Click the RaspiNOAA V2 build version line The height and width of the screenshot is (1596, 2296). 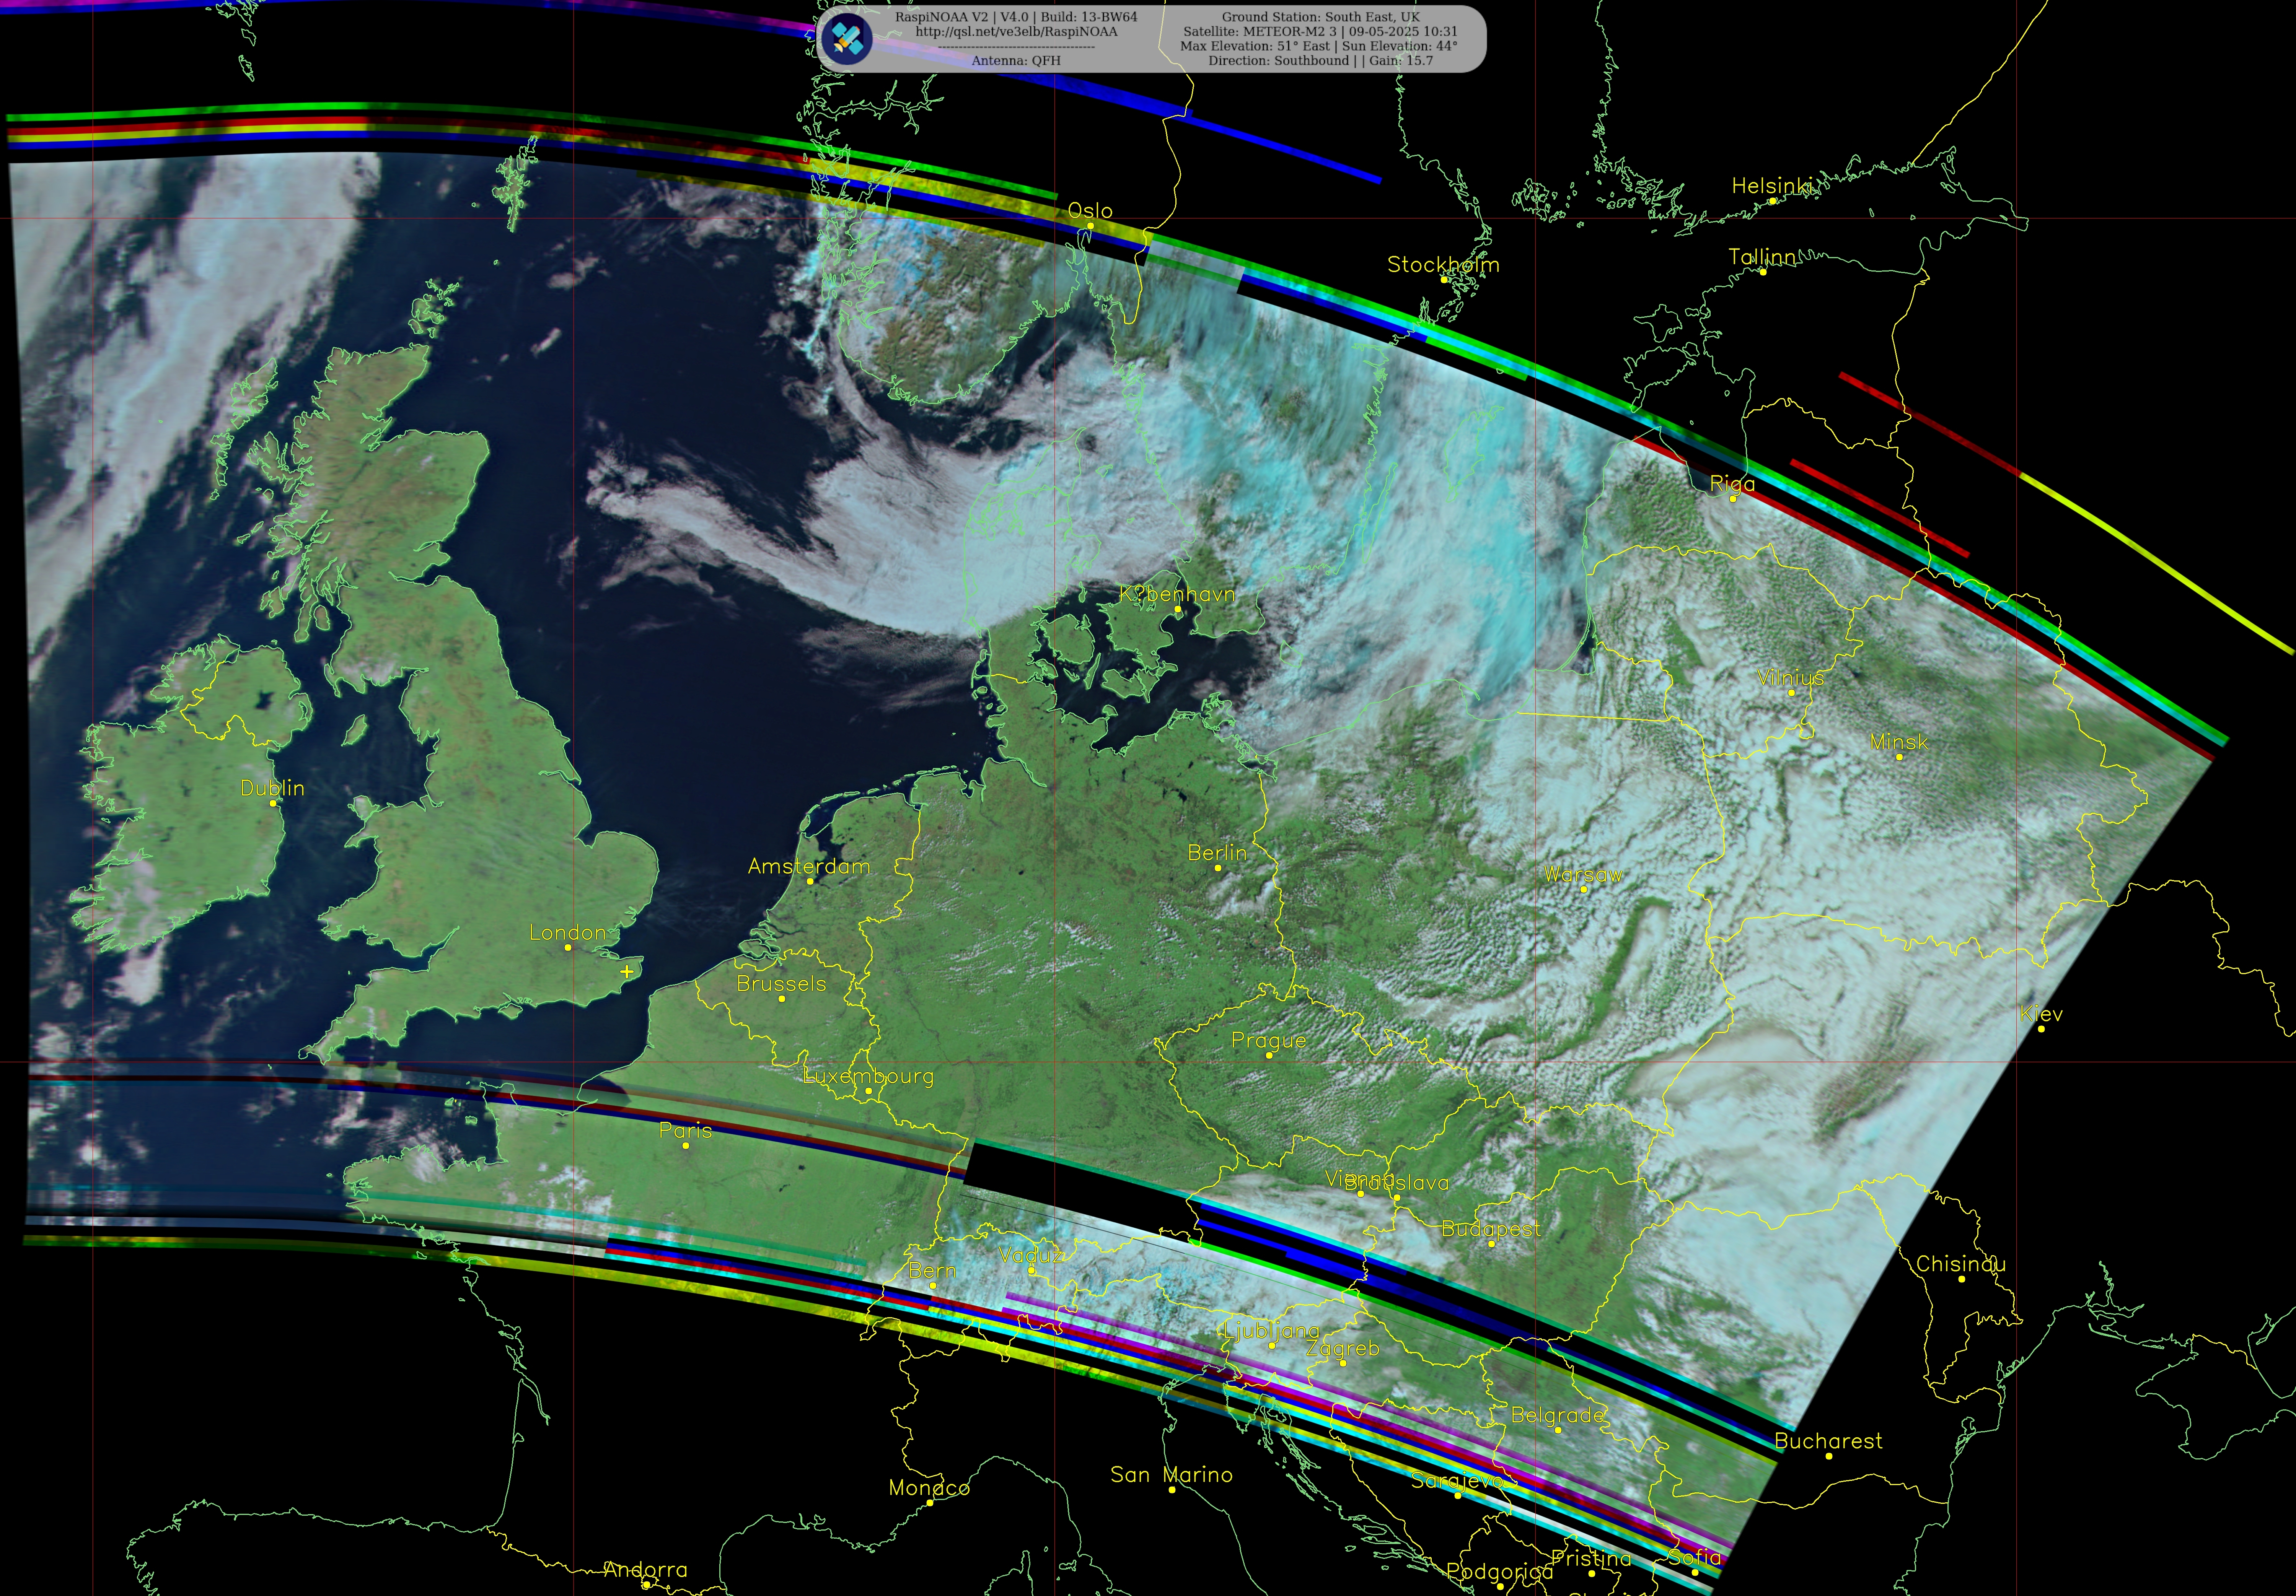[1016, 17]
